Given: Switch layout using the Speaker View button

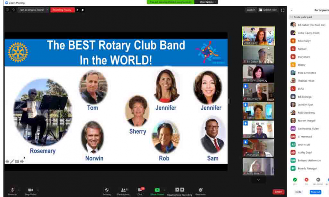Looking at the screenshot, I should [x=268, y=10].
